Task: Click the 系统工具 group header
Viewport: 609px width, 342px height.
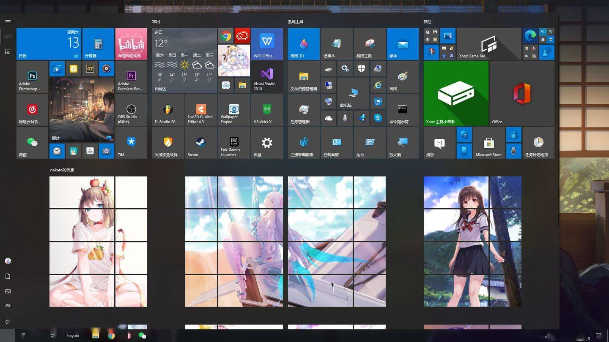Action: [296, 22]
